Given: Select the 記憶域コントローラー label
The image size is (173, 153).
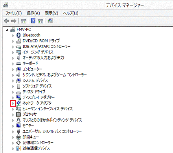Looking at the screenshot, I should 38,143.
